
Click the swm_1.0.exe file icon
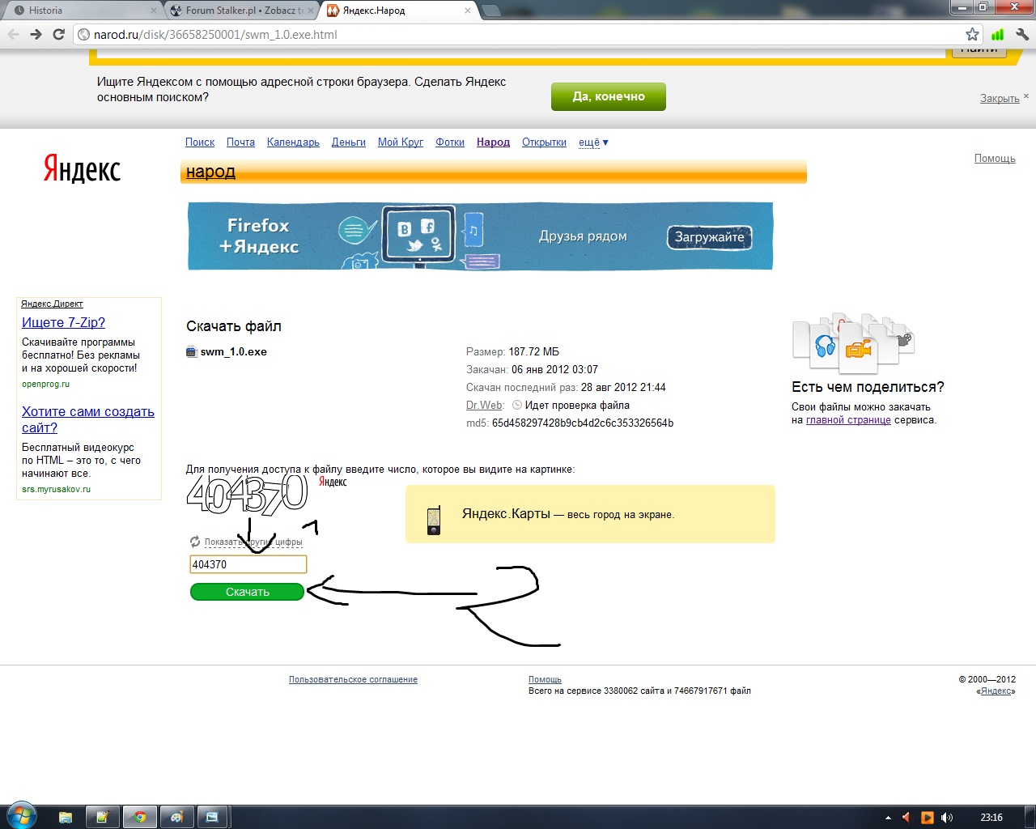192,351
